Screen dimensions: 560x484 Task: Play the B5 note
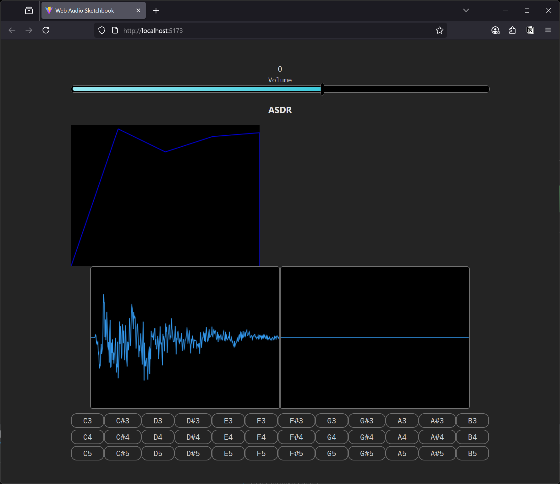[x=472, y=453]
